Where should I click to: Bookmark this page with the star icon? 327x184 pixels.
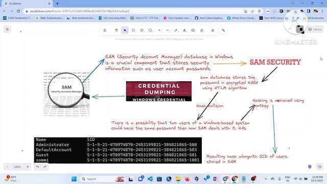coord(259,11)
